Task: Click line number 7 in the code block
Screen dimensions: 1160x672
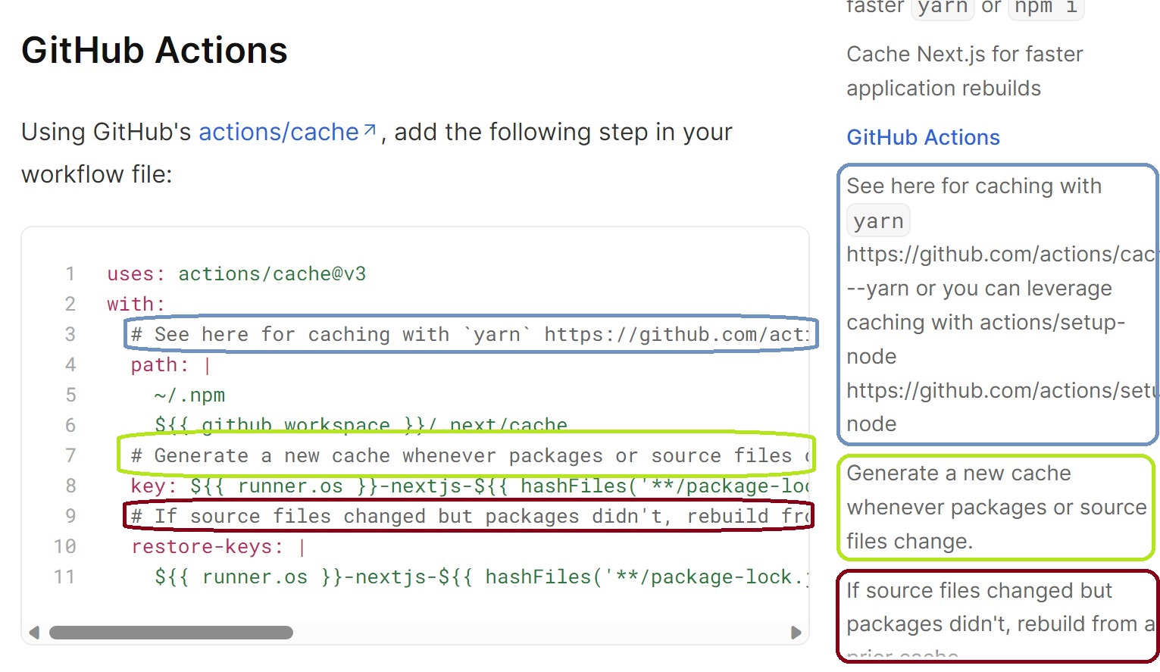Action: (x=70, y=455)
